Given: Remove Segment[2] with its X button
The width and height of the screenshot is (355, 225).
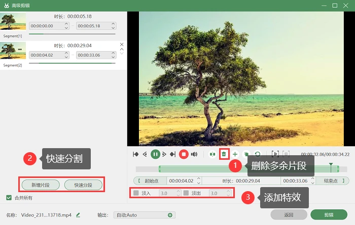Looking at the screenshot, I should [122, 44].
